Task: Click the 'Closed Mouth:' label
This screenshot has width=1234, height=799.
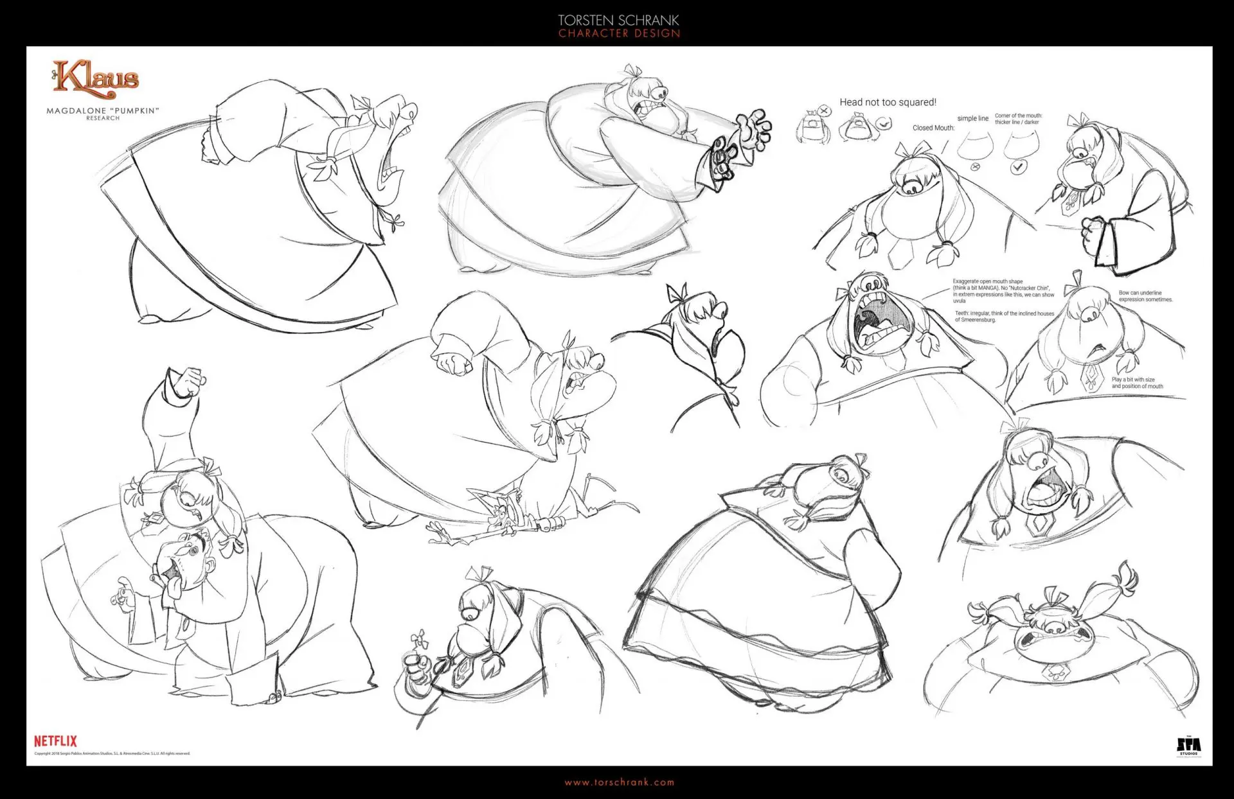Action: tap(933, 128)
